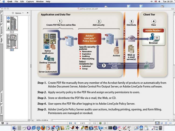This screenshot has width=175, height=131.
Task: Launch Firefox from the Dock
Action: (x=43, y=128)
